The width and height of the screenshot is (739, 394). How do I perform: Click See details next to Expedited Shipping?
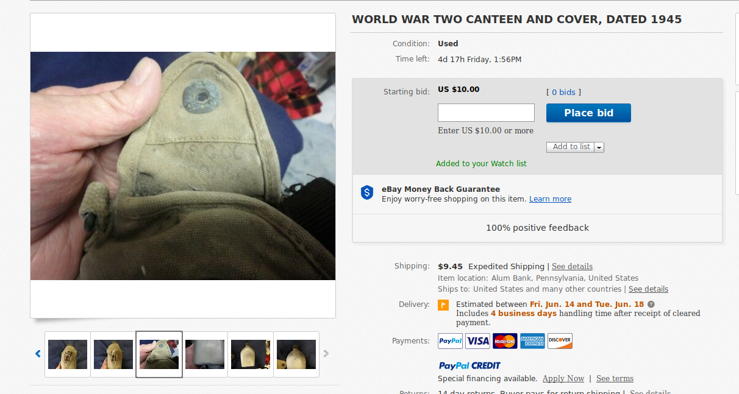tap(572, 267)
